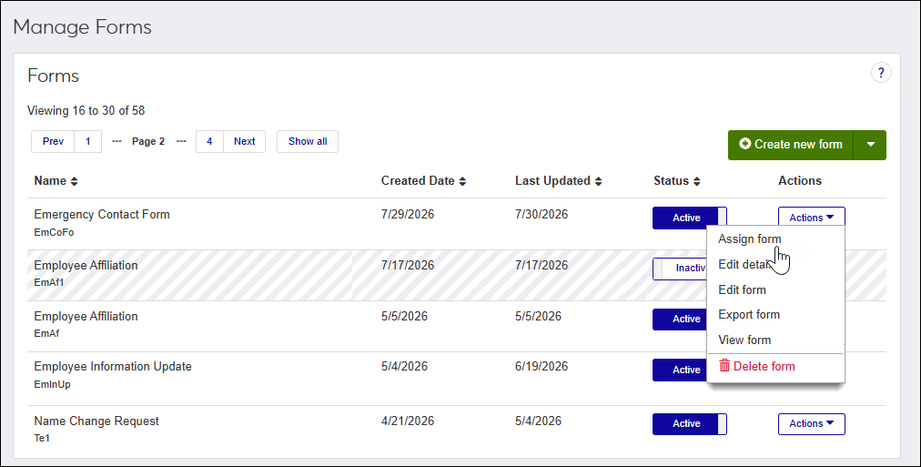Click the Viewing 16 to 30 of 58 text
The height and width of the screenshot is (467, 921).
[86, 110]
